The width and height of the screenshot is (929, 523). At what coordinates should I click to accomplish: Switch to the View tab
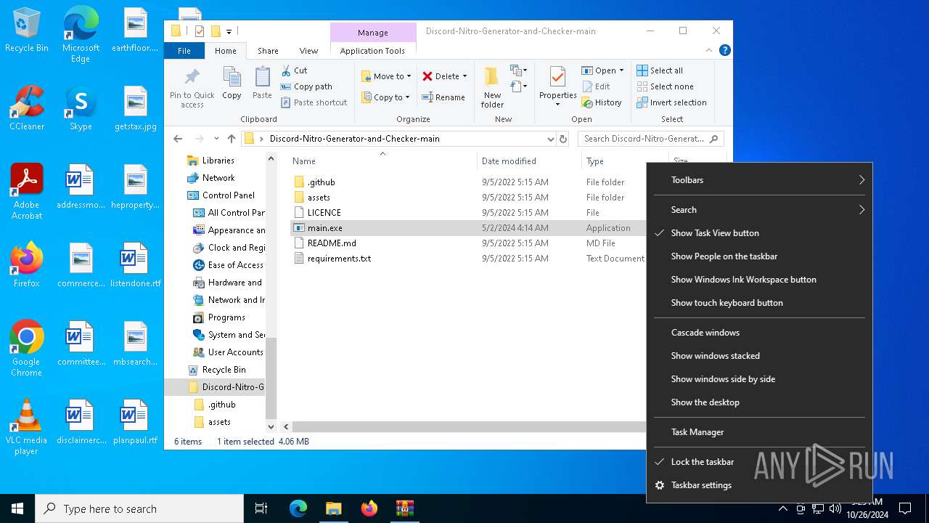tap(308, 51)
